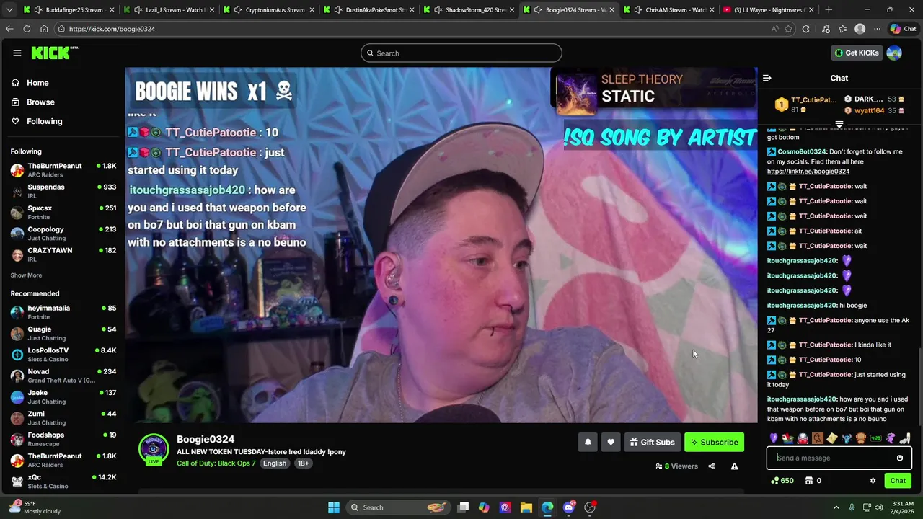This screenshot has width=923, height=519.
Task: Switch to Lil Wayne Nightmares tab
Action: coord(769,10)
